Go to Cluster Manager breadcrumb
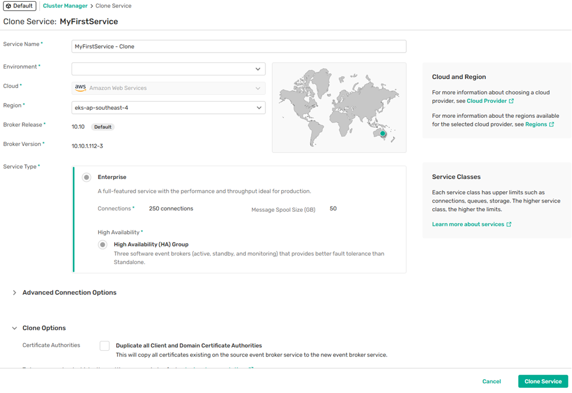572x393 pixels. [65, 6]
